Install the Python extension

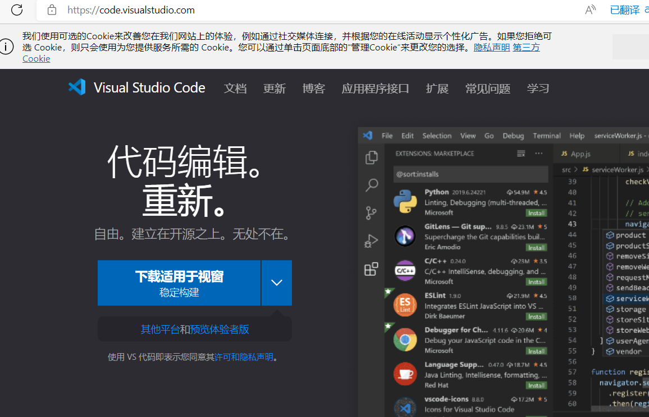(x=536, y=213)
